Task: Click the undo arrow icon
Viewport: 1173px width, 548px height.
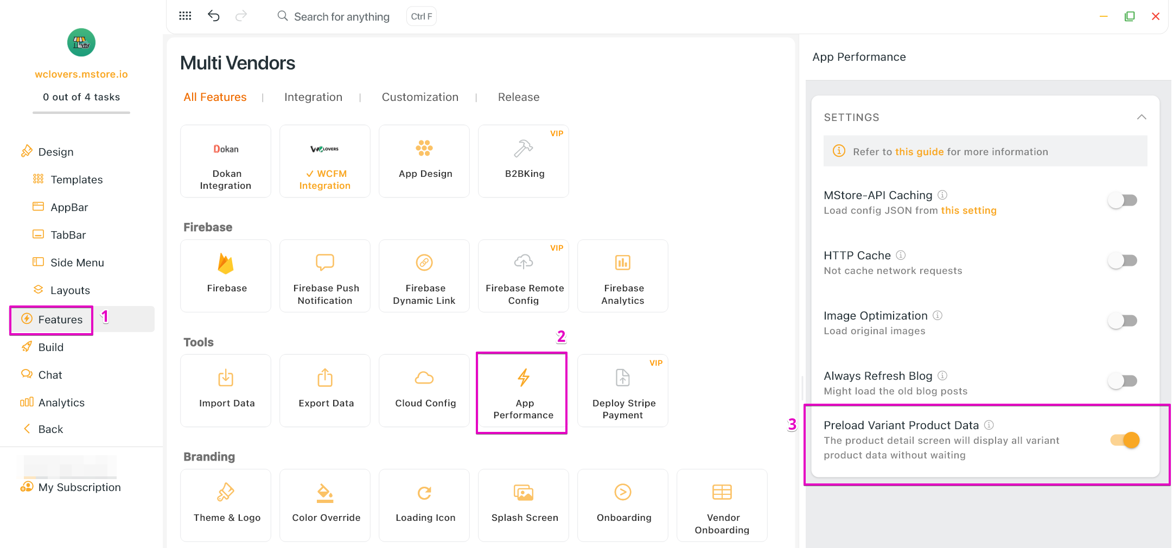Action: [x=214, y=16]
